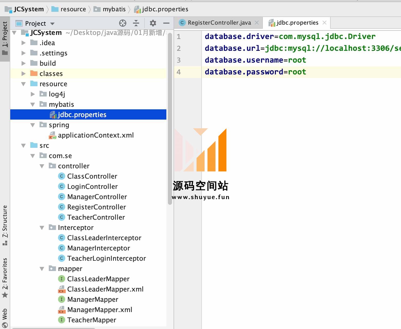The image size is (401, 329).
Task: Select the build folder label
Action: tap(48, 63)
